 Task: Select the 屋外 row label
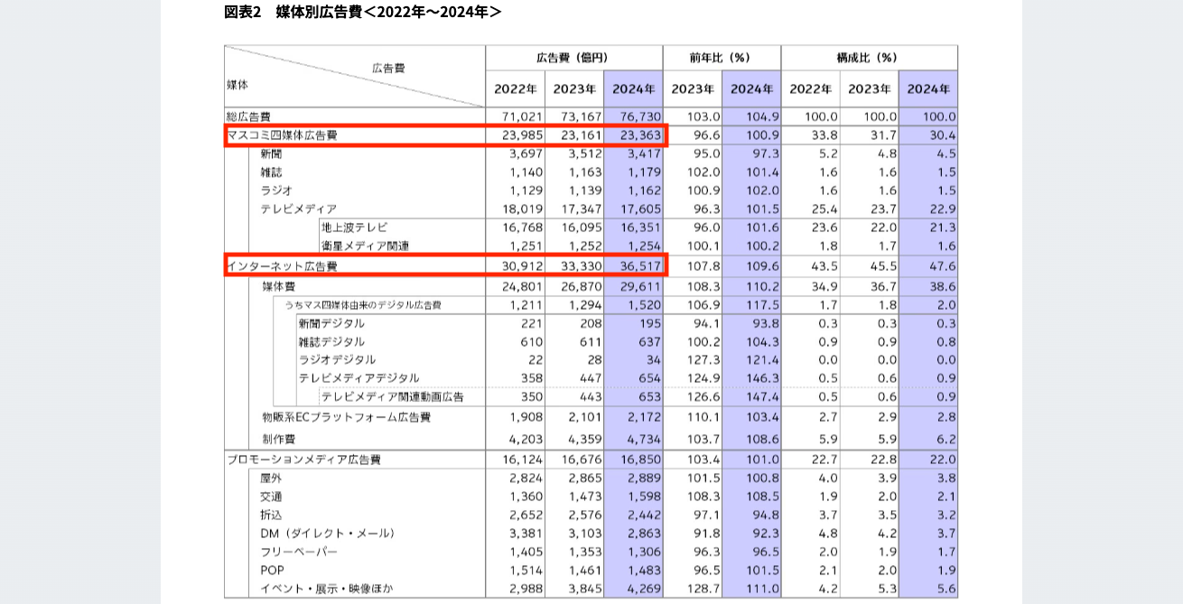(271, 479)
